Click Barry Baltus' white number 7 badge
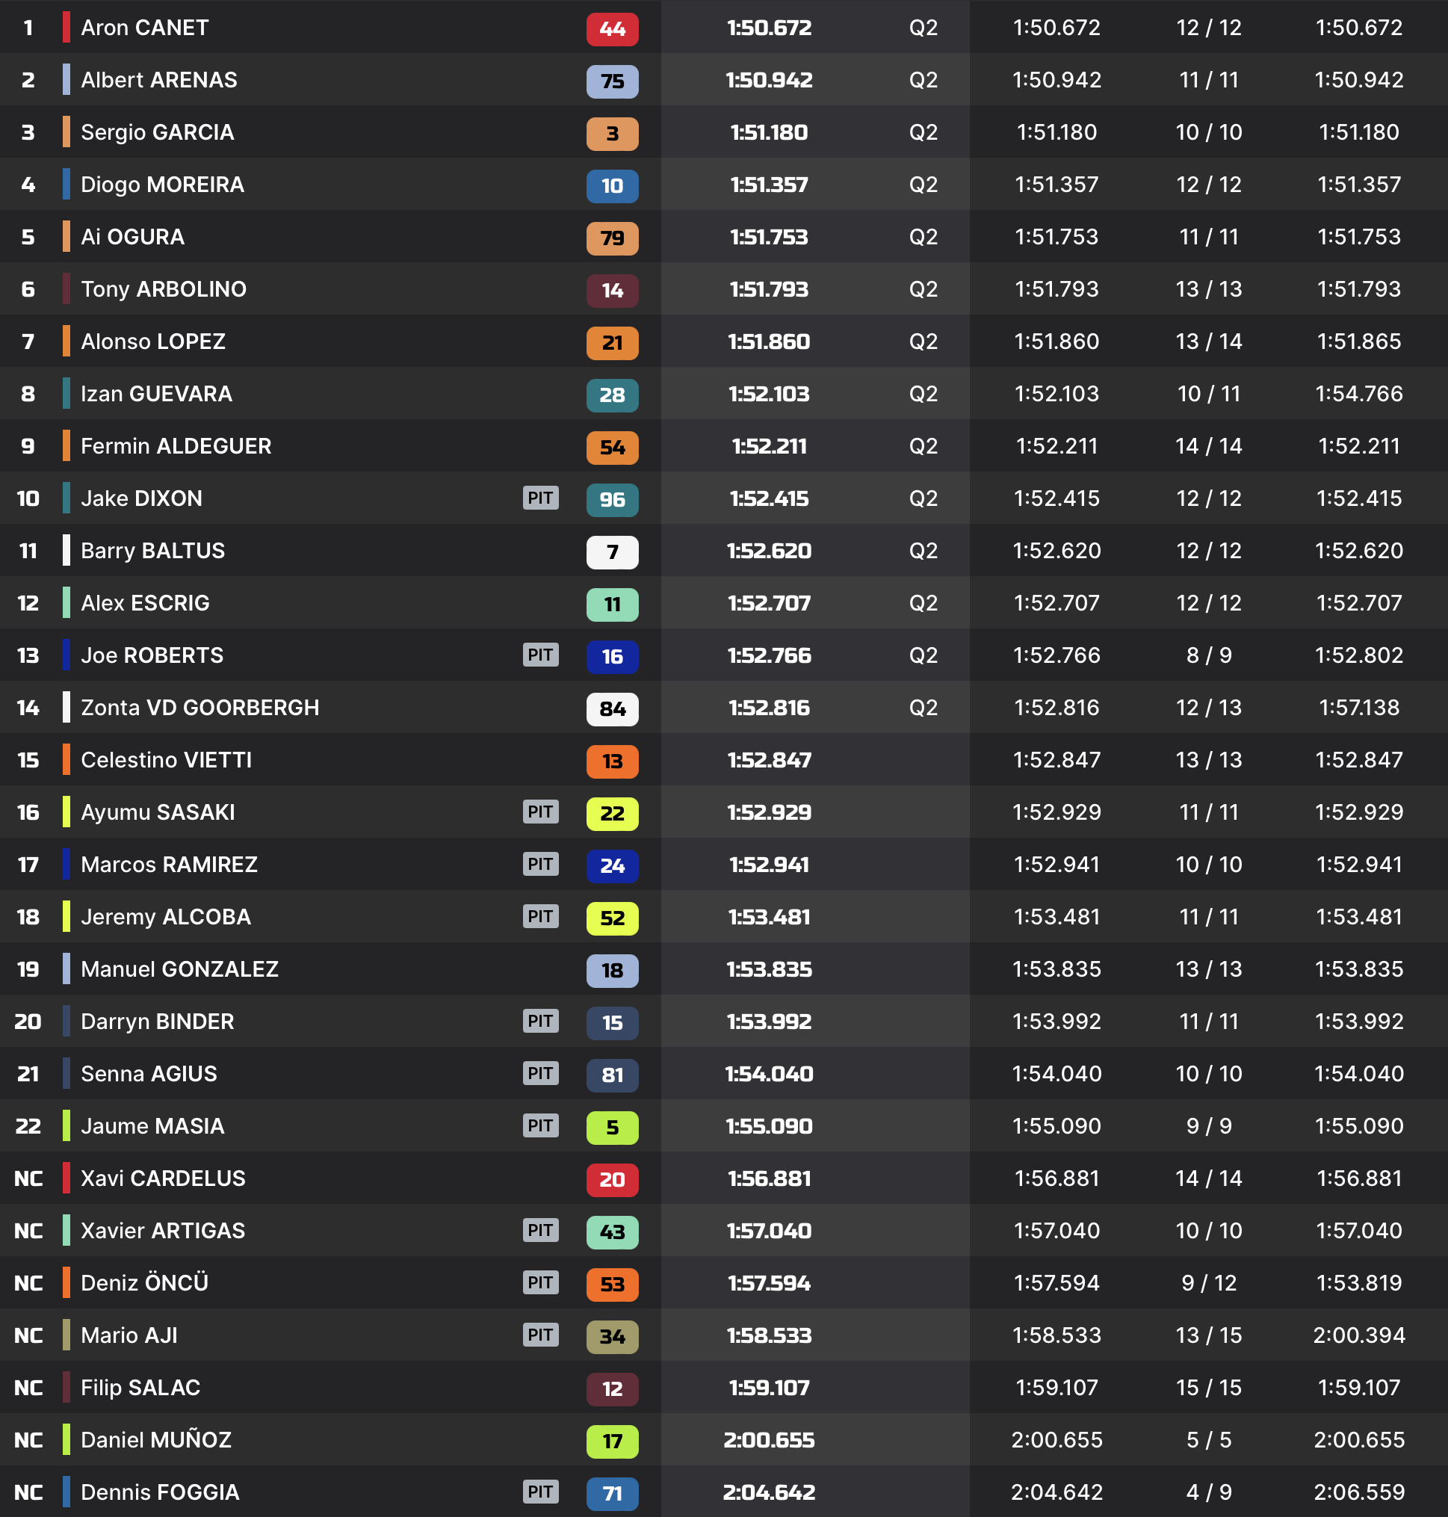The width and height of the screenshot is (1448, 1517). pyautogui.click(x=612, y=552)
